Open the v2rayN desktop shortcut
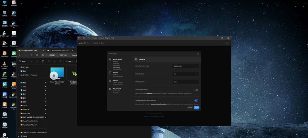Screen dimensions: 308x138 pos(14,13)
